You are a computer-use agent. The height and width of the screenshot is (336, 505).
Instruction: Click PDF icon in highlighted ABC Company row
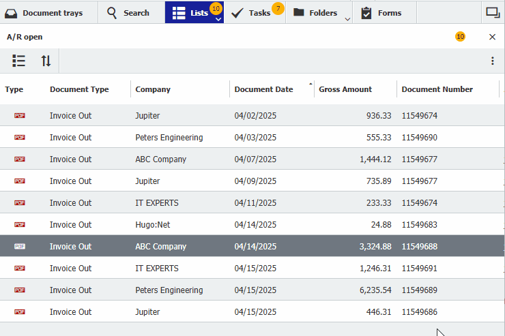pos(20,247)
